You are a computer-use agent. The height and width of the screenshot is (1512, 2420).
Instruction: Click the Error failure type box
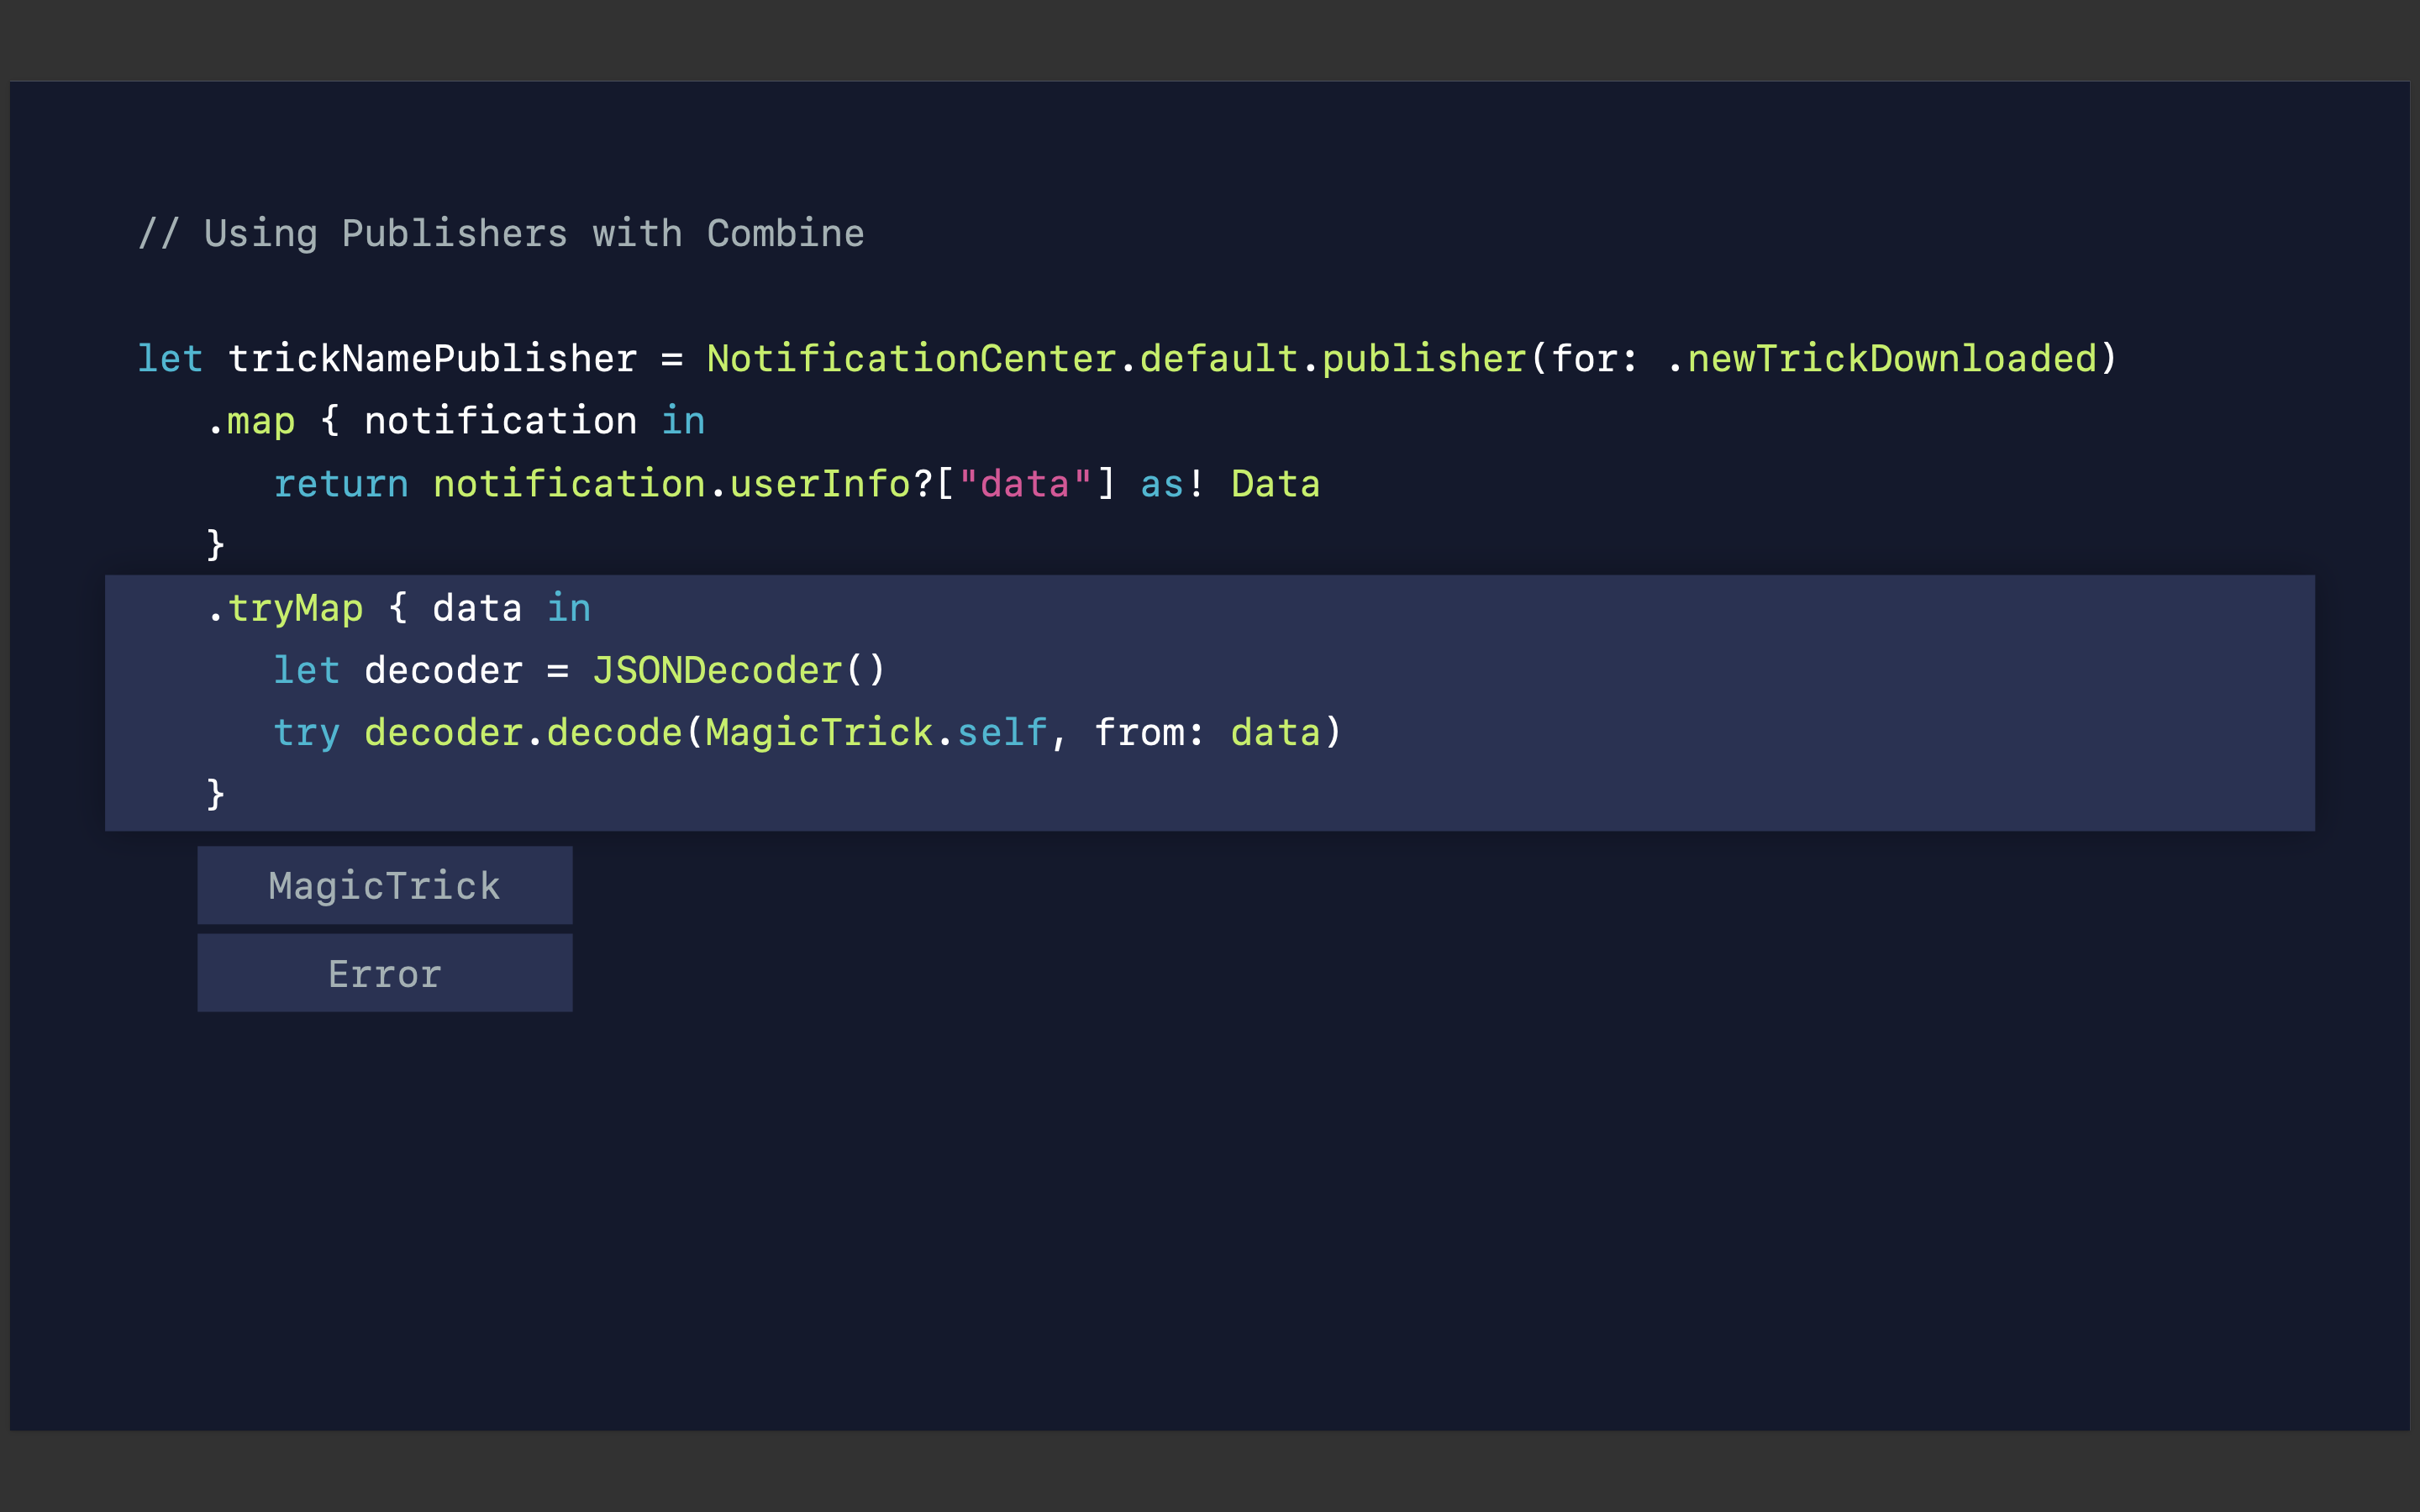(384, 973)
